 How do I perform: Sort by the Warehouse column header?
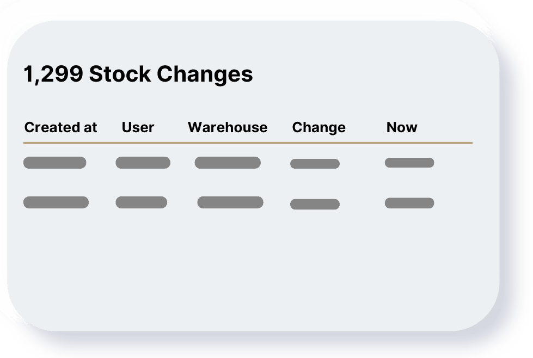tap(228, 127)
